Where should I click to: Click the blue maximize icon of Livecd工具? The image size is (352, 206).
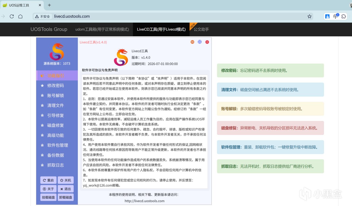(x=200, y=42)
